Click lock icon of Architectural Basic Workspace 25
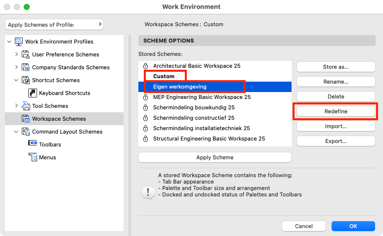Viewport: 383px width, 236px height. (x=146, y=66)
